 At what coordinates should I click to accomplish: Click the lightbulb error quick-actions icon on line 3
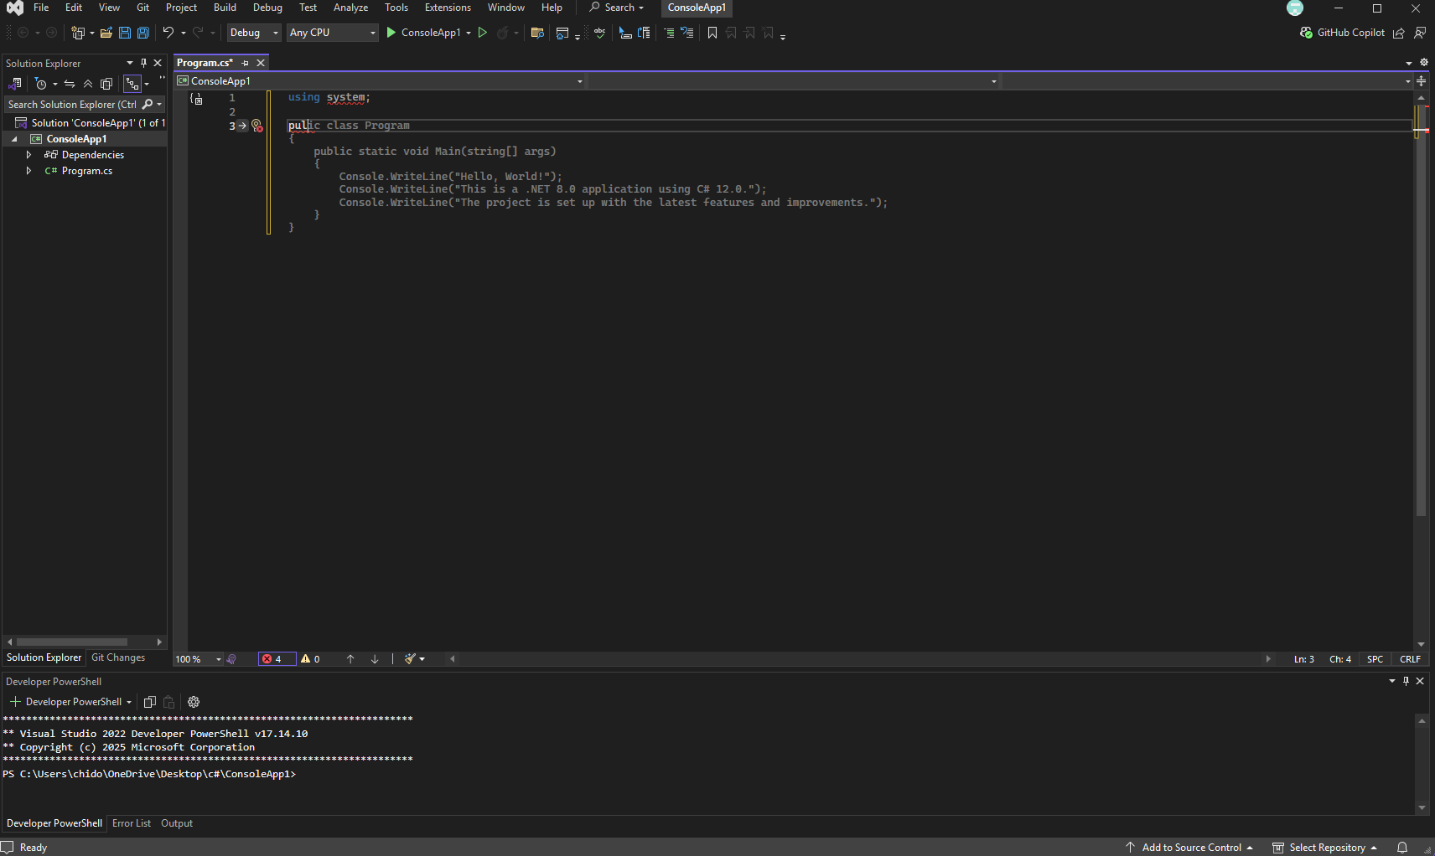(257, 126)
